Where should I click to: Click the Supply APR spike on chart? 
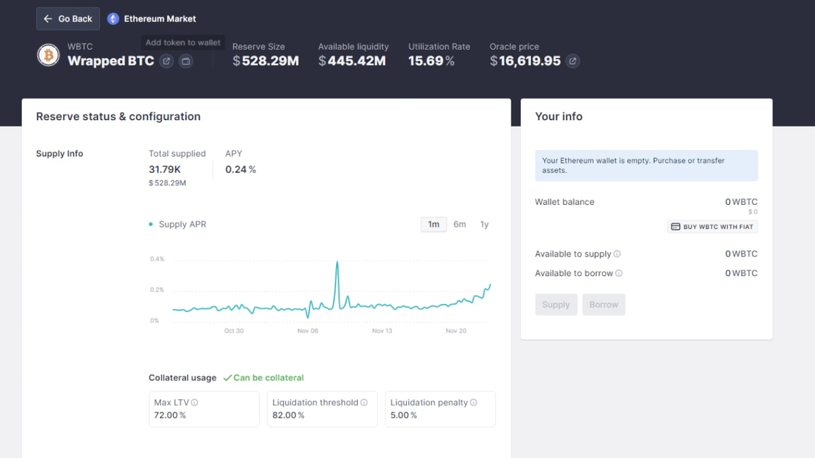click(337, 263)
